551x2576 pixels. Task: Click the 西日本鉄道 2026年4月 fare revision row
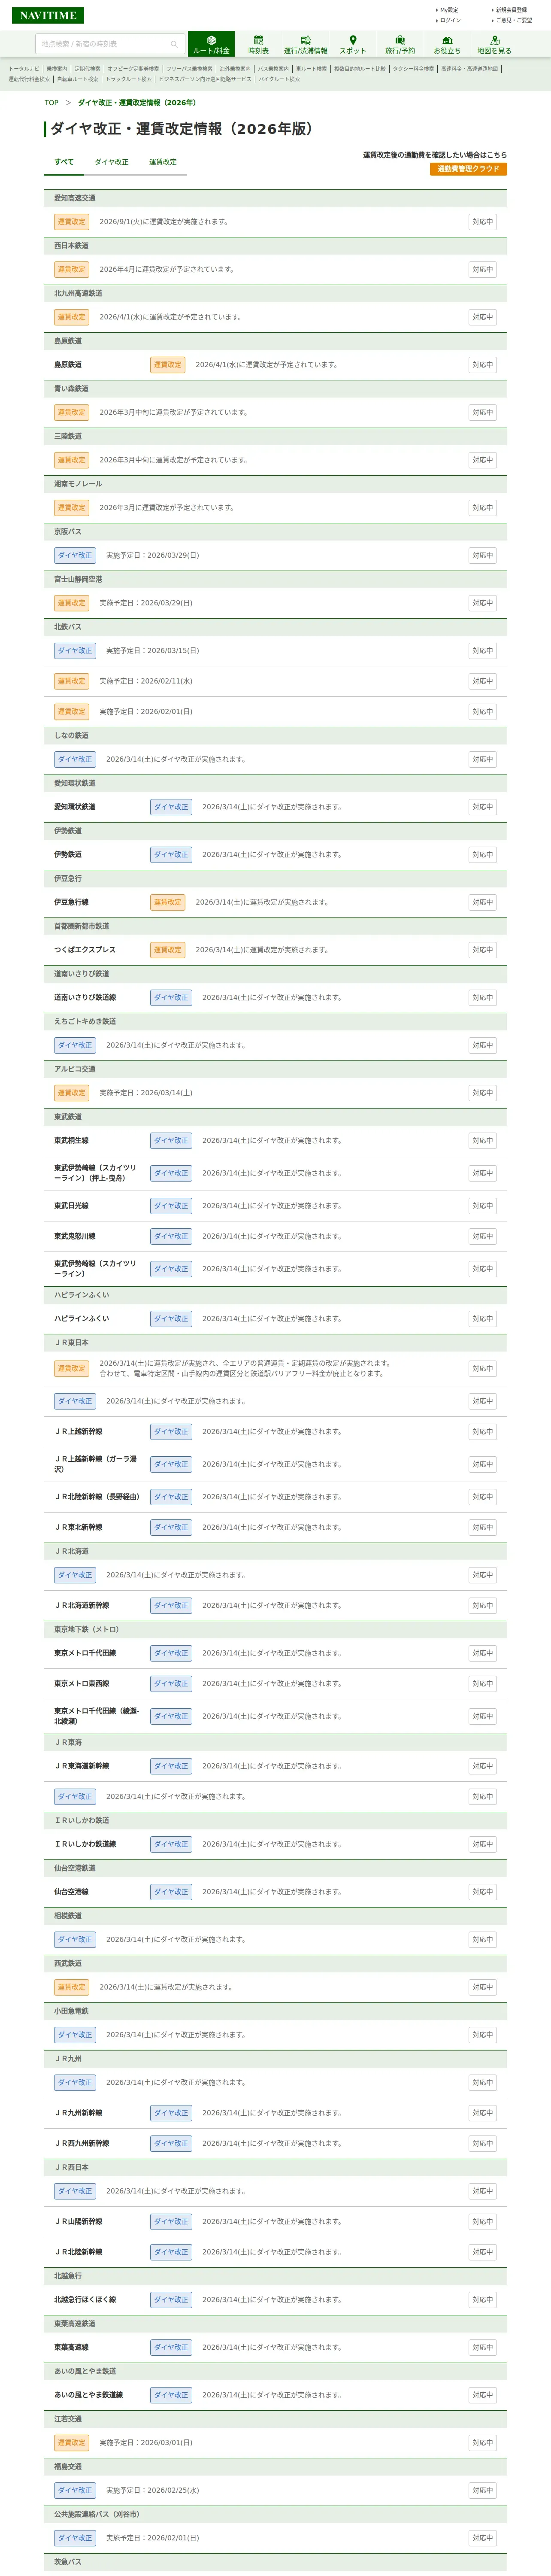275,269
